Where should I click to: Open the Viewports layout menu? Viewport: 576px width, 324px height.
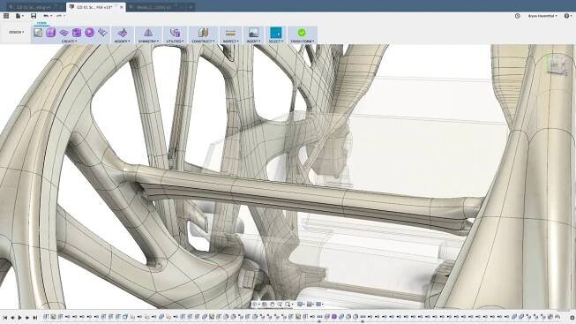[319, 305]
